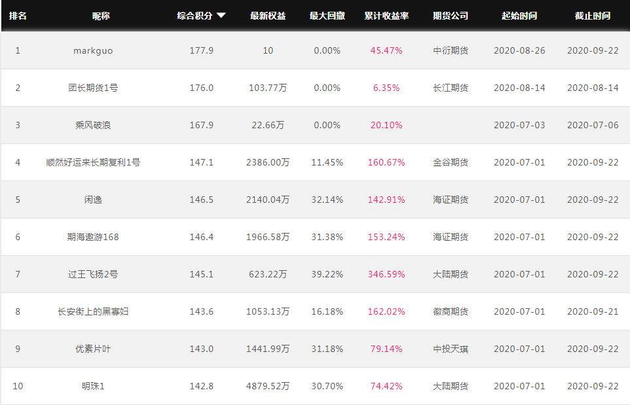Select score value 176.0
Viewport: 630px width, 405px height.
tap(201, 88)
